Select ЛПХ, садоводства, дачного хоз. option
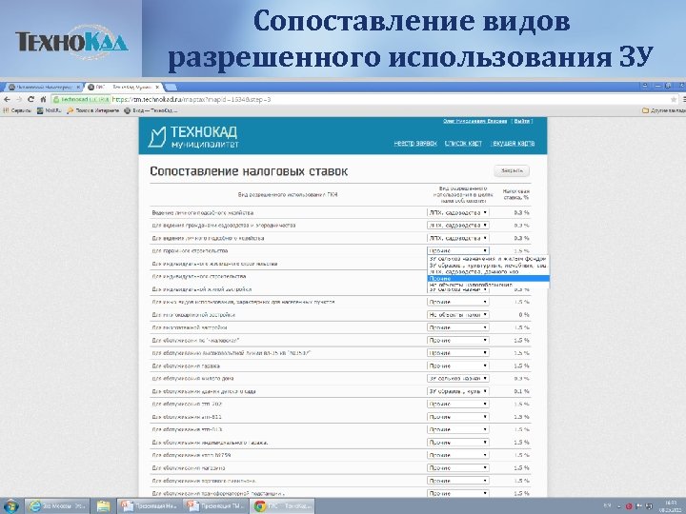This screenshot has height=514, width=686. pyautogui.click(x=488, y=272)
